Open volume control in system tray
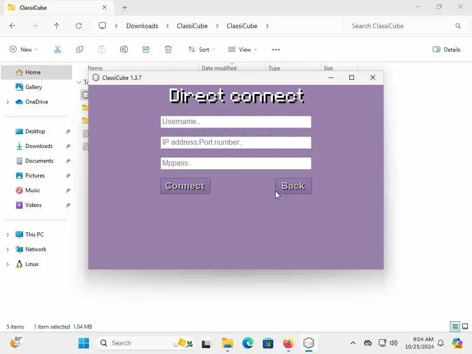Viewport: 472px width, 354px height. 394,343
